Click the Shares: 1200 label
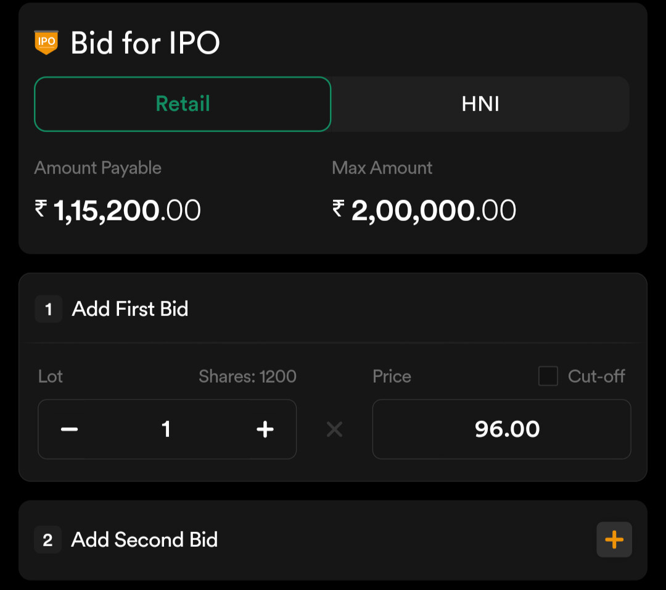 (248, 376)
